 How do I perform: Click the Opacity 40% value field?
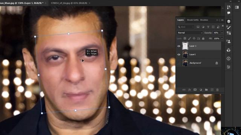click(217, 33)
